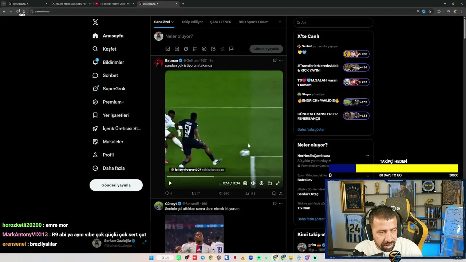
Task: Open SuperGrok in the sidebar
Action: [109, 89]
